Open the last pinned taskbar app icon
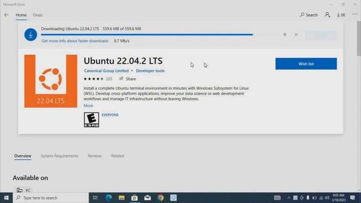361x203 pixels. point(174,198)
